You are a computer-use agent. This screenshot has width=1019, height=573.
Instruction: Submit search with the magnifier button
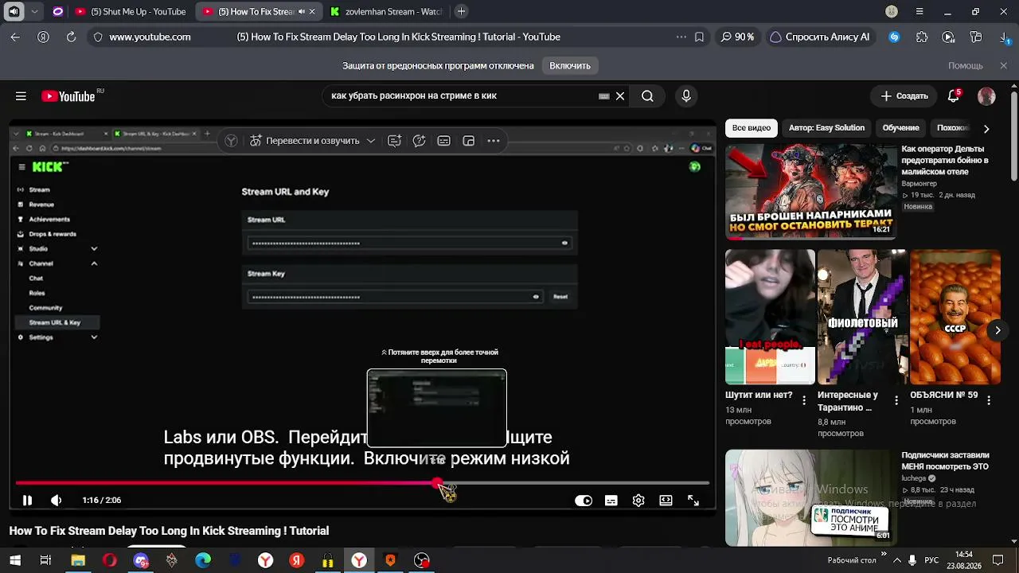pyautogui.click(x=647, y=96)
